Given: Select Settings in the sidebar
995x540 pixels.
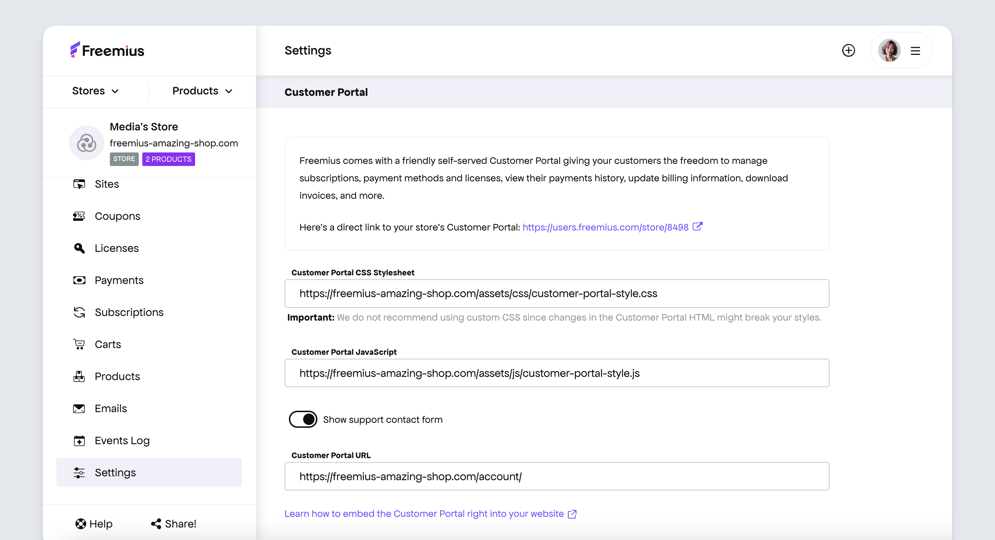Looking at the screenshot, I should 149,472.
